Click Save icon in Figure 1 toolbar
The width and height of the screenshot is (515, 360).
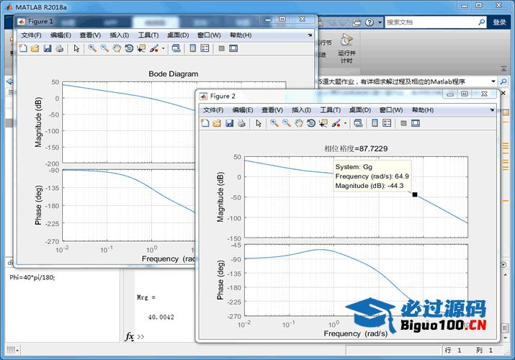(48, 48)
